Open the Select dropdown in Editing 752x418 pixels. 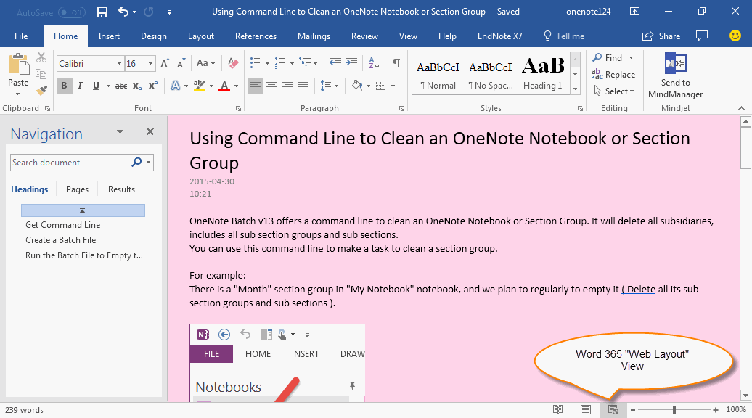(x=614, y=91)
